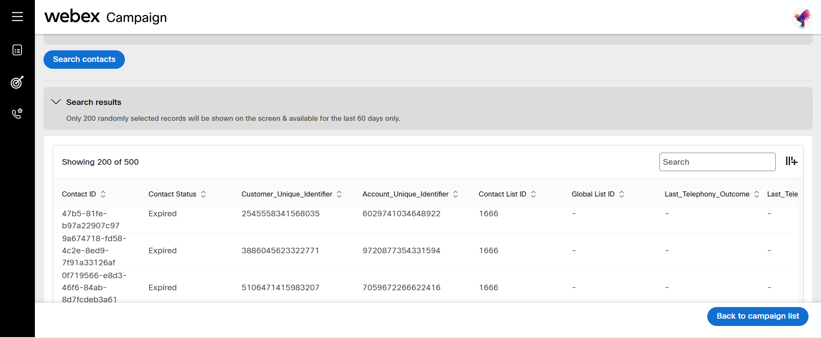Focus the table Search input field
This screenshot has width=821, height=338.
click(717, 162)
